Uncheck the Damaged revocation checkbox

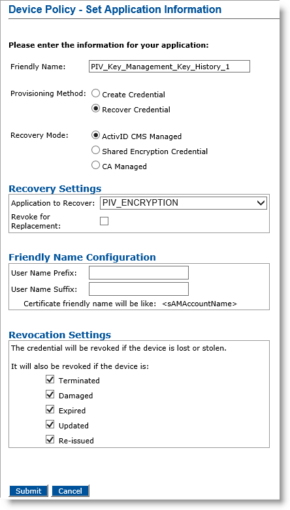click(x=50, y=394)
